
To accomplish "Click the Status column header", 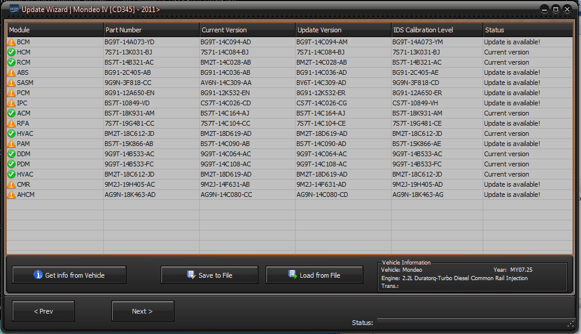I will point(528,30).
